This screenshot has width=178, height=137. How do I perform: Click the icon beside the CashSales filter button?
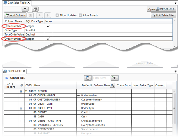pos(35,9)
